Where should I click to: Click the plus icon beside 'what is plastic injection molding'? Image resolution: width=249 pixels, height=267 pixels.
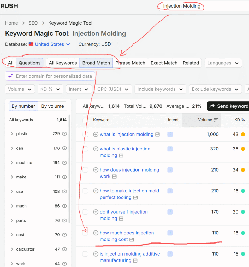pos(96,149)
